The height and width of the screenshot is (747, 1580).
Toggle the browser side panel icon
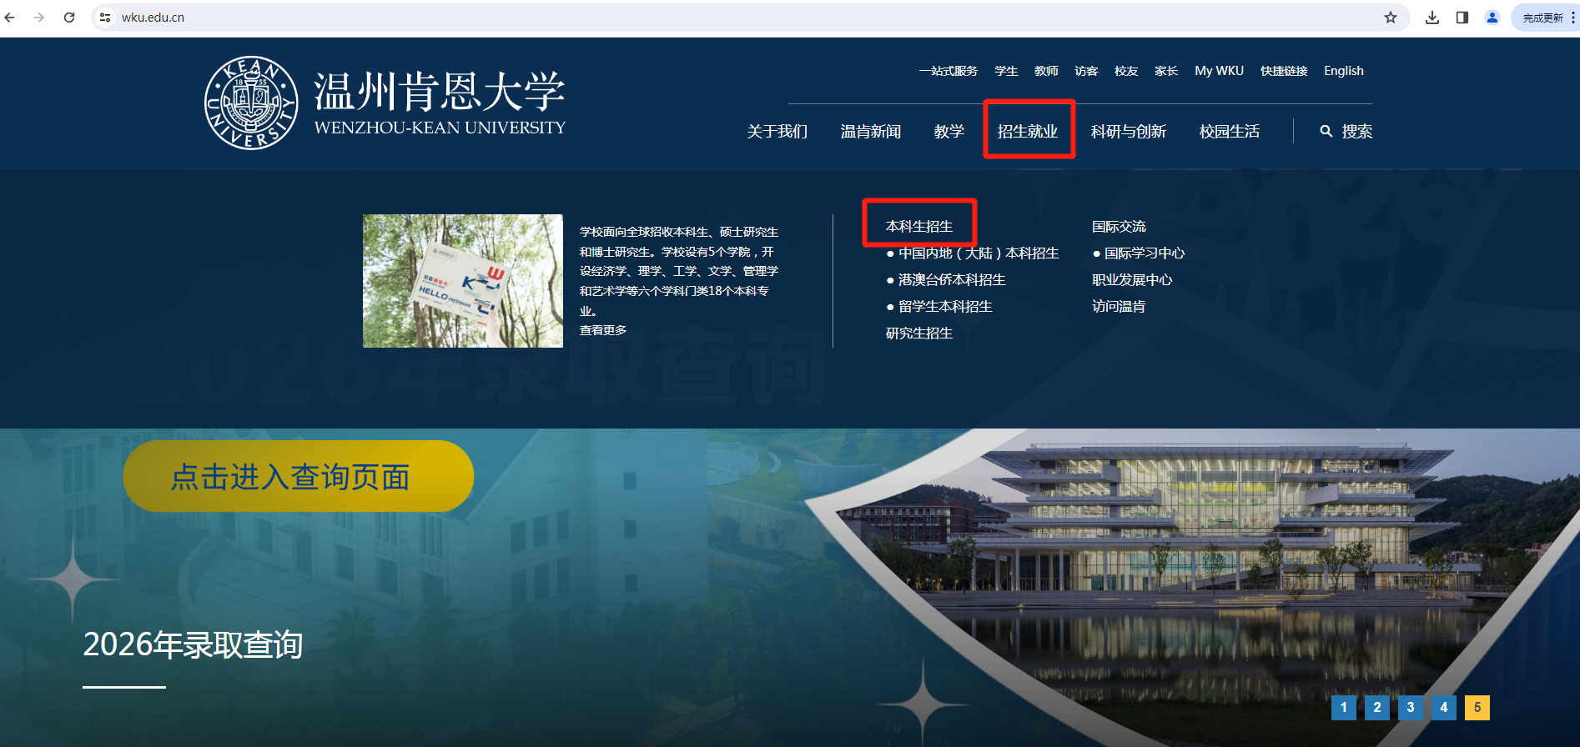point(1462,18)
